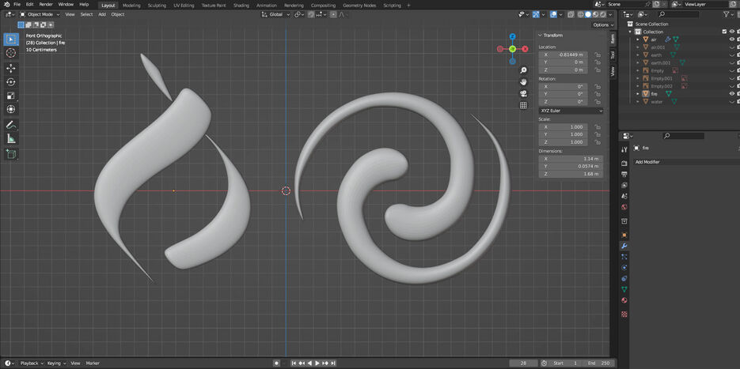Screen dimensions: 740x369
Task: Jump to the timeline end frame
Action: click(x=333, y=363)
